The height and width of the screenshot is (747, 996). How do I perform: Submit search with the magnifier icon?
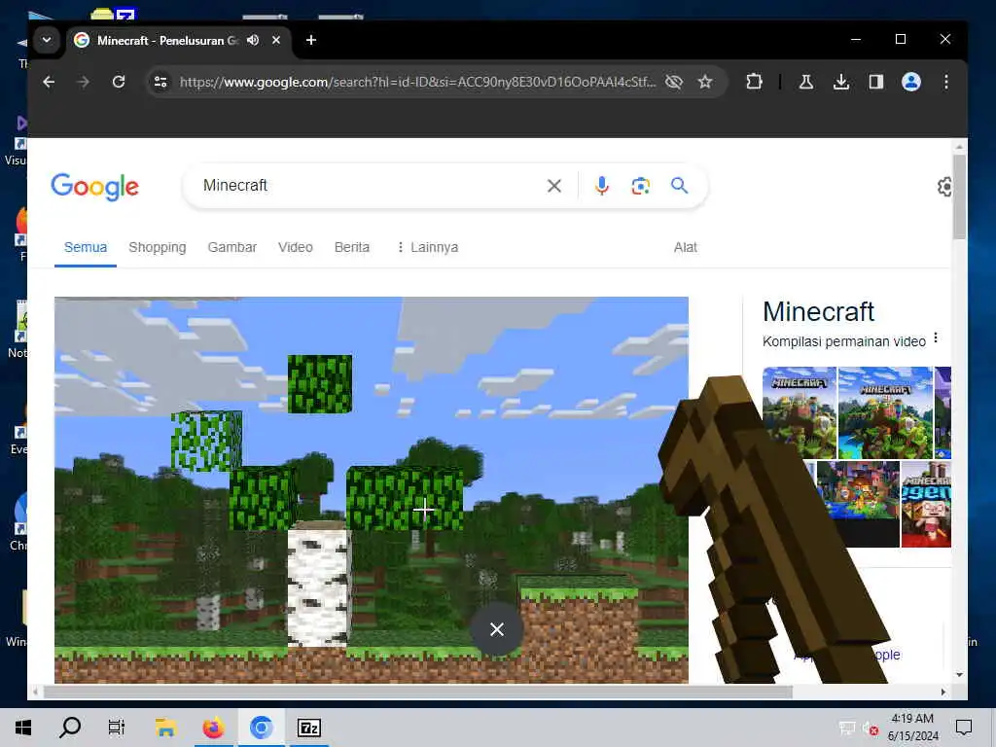680,186
